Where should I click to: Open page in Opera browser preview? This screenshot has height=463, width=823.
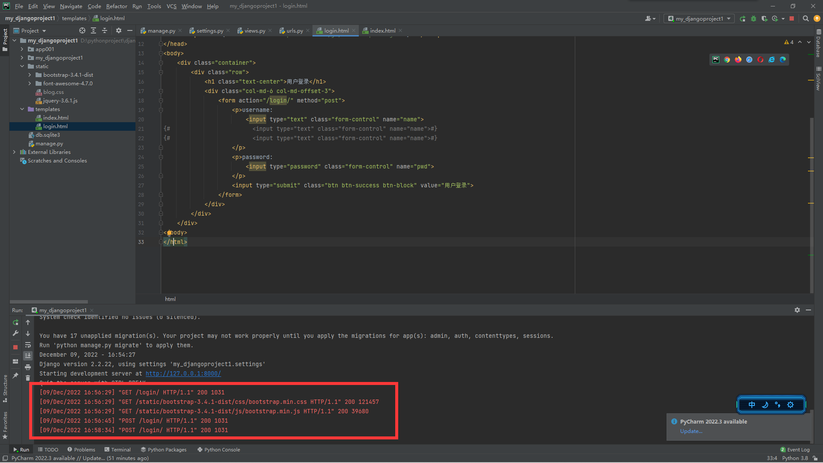760,60
